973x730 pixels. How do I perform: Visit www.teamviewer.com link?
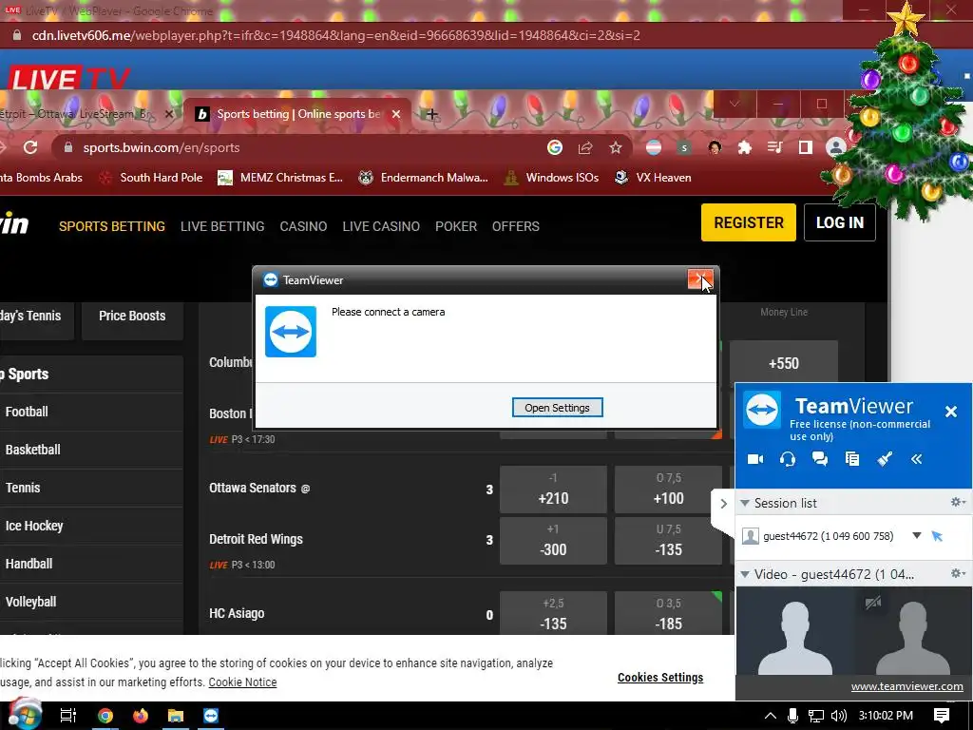(x=906, y=686)
